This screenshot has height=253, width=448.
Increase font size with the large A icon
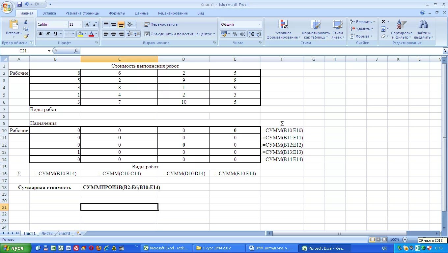[x=87, y=24]
